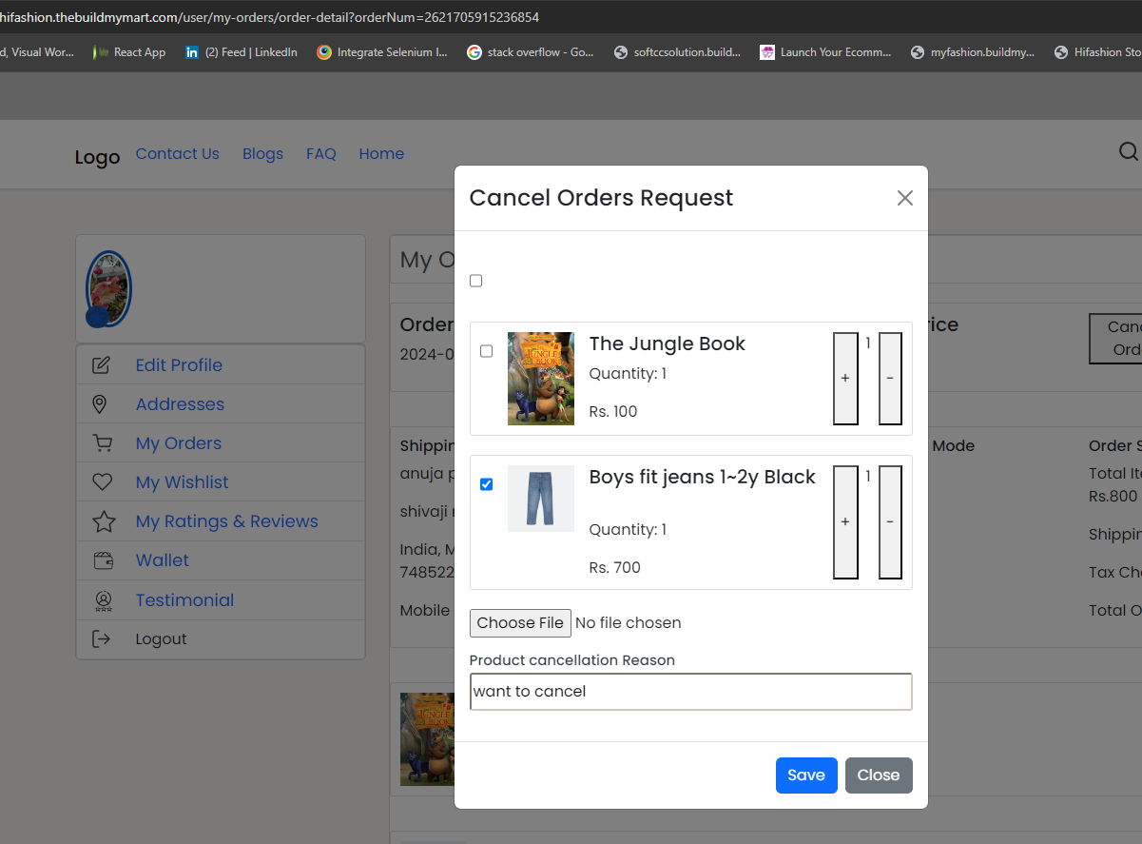Viewport: 1142px width, 844px height.
Task: Click Save to submit cancel request
Action: pos(805,775)
